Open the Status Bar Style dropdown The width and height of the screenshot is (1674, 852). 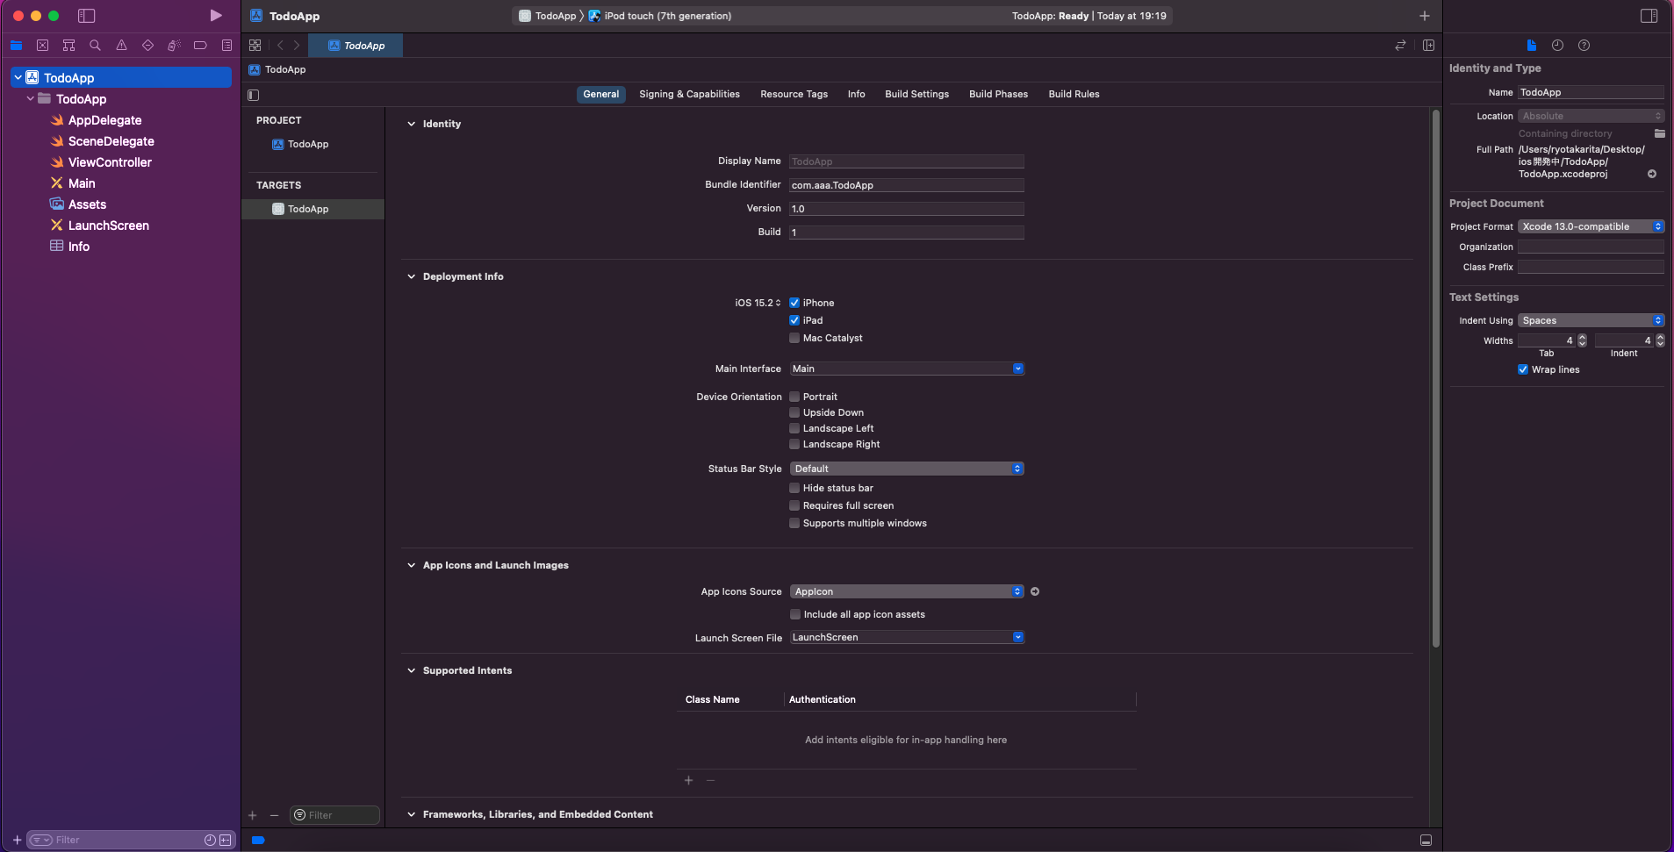click(907, 469)
